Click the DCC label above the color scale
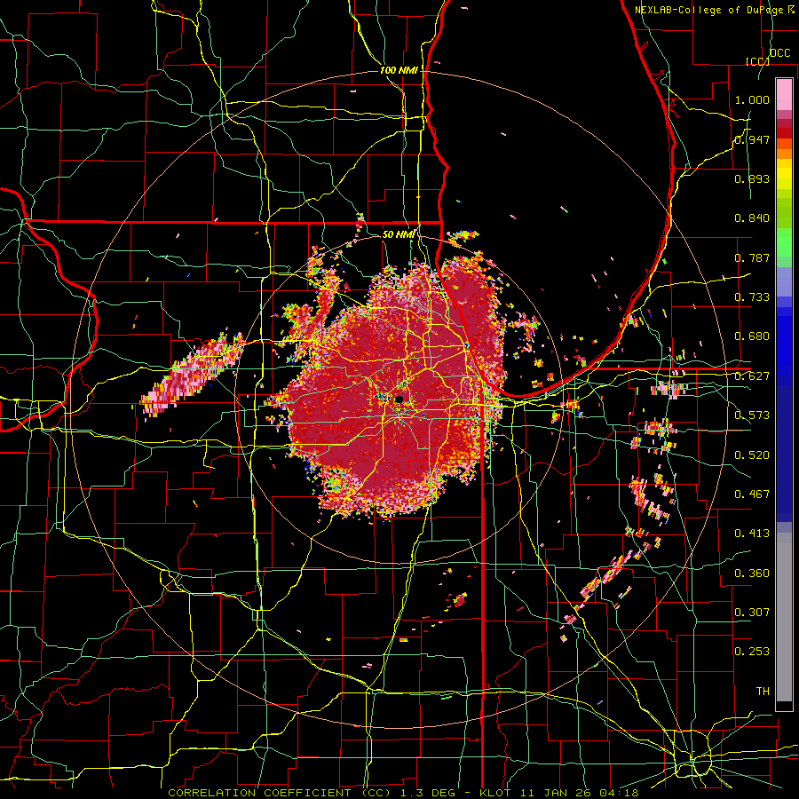Viewport: 799px width, 799px height. pos(779,53)
